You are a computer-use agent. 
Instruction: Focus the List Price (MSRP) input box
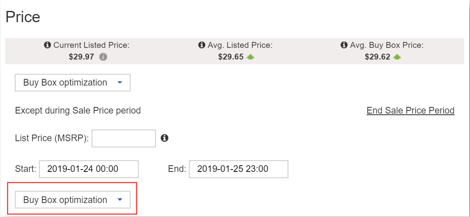point(124,138)
